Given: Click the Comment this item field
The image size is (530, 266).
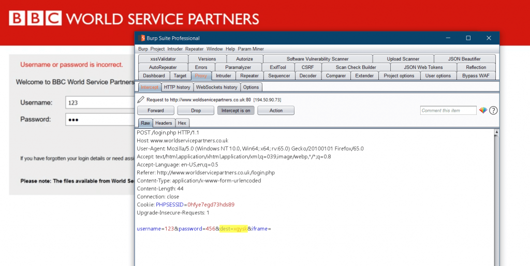Looking at the screenshot, I should tap(448, 111).
